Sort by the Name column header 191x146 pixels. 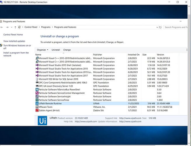(x=64, y=55)
